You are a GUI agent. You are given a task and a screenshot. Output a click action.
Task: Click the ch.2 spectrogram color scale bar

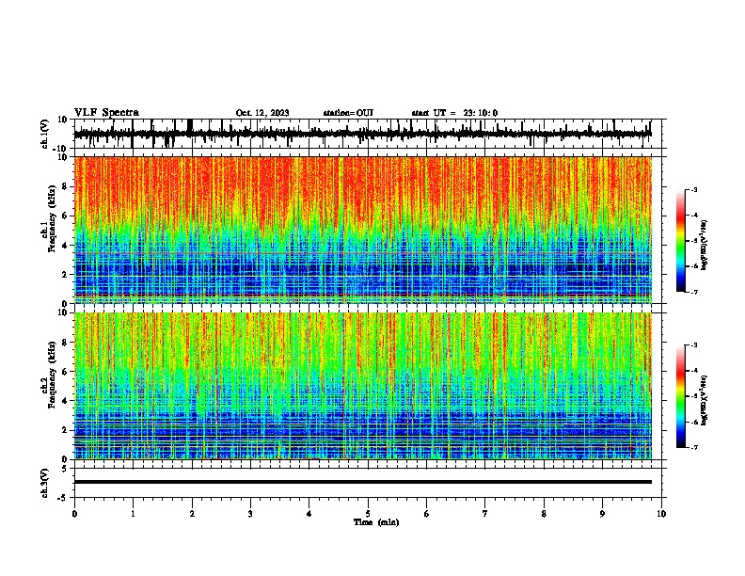[681, 396]
